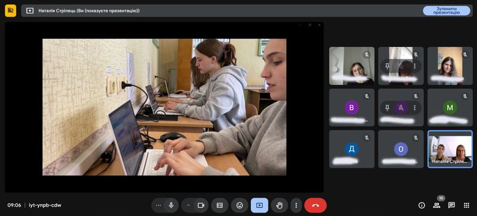Click Зупинити презентацію button
The height and width of the screenshot is (216, 477).
click(447, 11)
